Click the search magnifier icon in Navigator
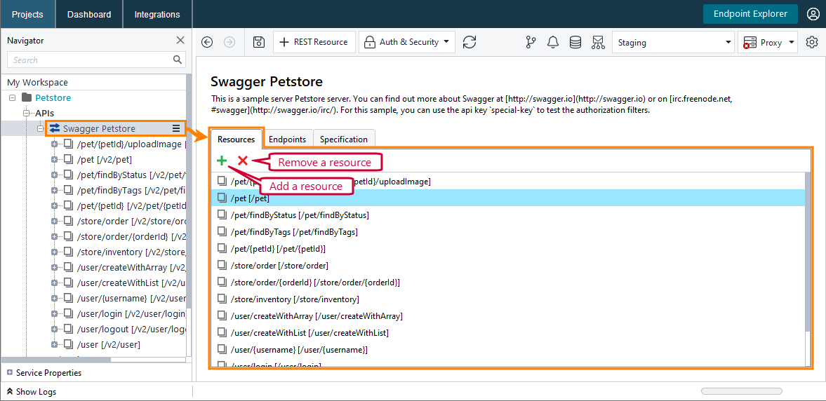 178,60
